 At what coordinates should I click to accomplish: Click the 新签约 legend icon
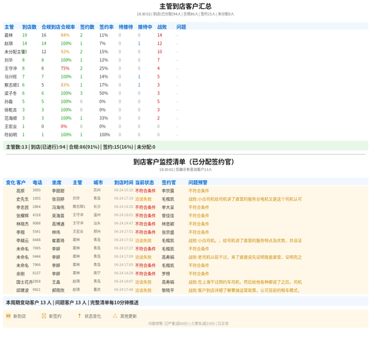tap(44, 316)
